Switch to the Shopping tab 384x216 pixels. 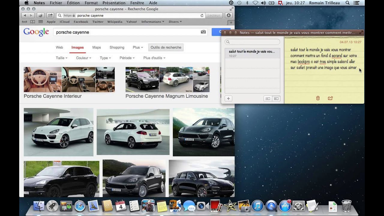117,47
